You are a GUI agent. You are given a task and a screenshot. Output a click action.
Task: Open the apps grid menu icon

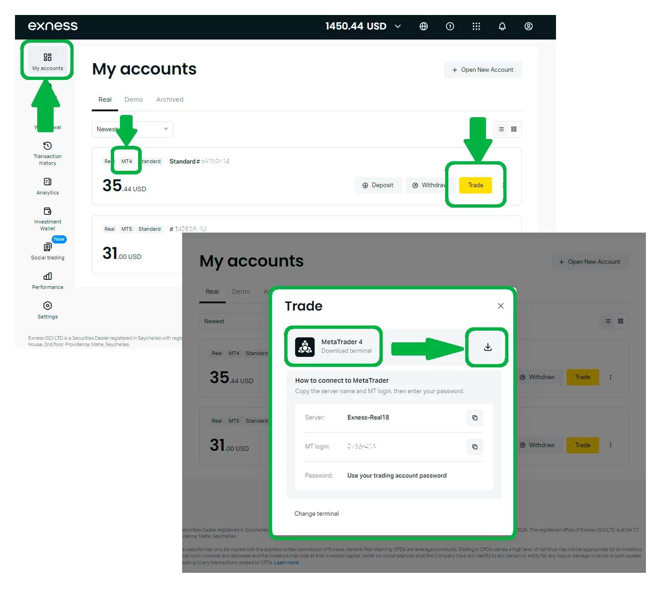point(476,26)
